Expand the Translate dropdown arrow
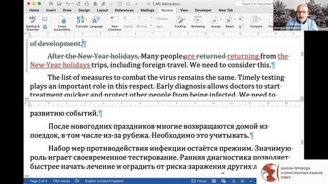 (x=87, y=19)
